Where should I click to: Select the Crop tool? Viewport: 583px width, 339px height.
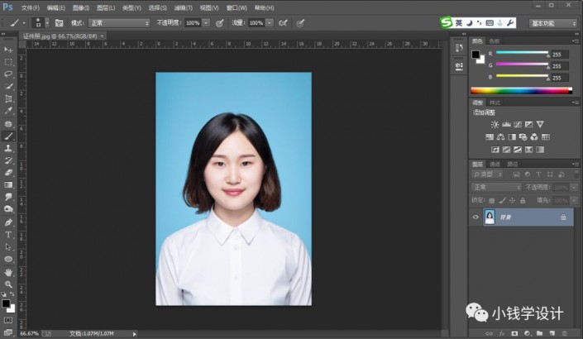(x=8, y=99)
